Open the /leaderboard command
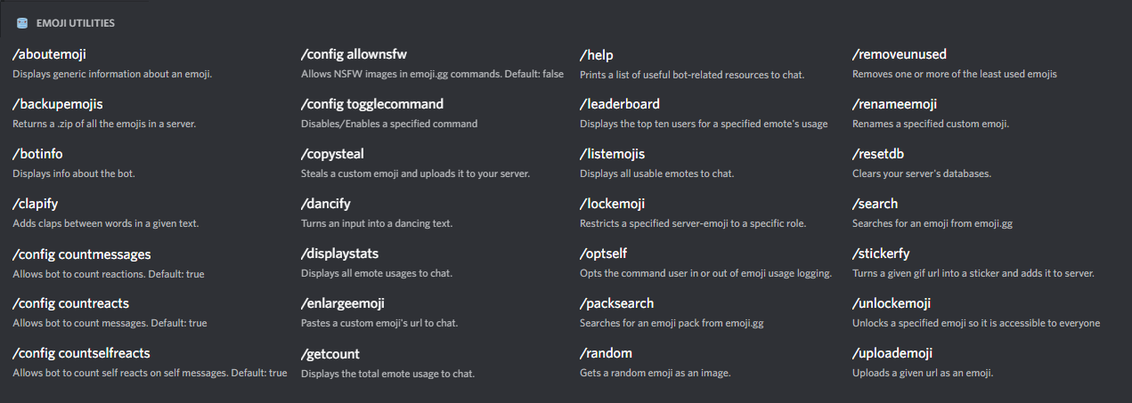The height and width of the screenshot is (403, 1132). point(620,105)
